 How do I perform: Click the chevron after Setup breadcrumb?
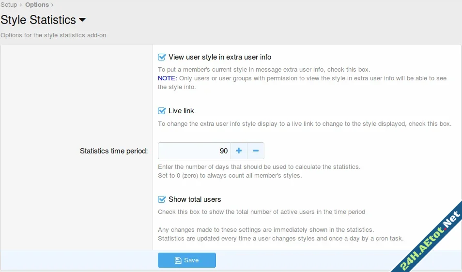21,5
